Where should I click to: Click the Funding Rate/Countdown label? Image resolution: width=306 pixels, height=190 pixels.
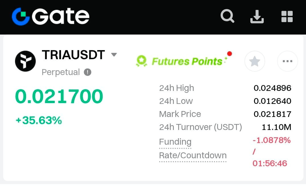point(193,149)
